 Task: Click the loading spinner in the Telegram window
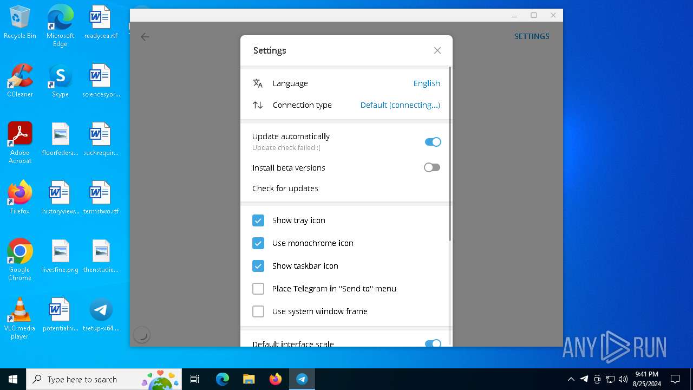click(141, 335)
